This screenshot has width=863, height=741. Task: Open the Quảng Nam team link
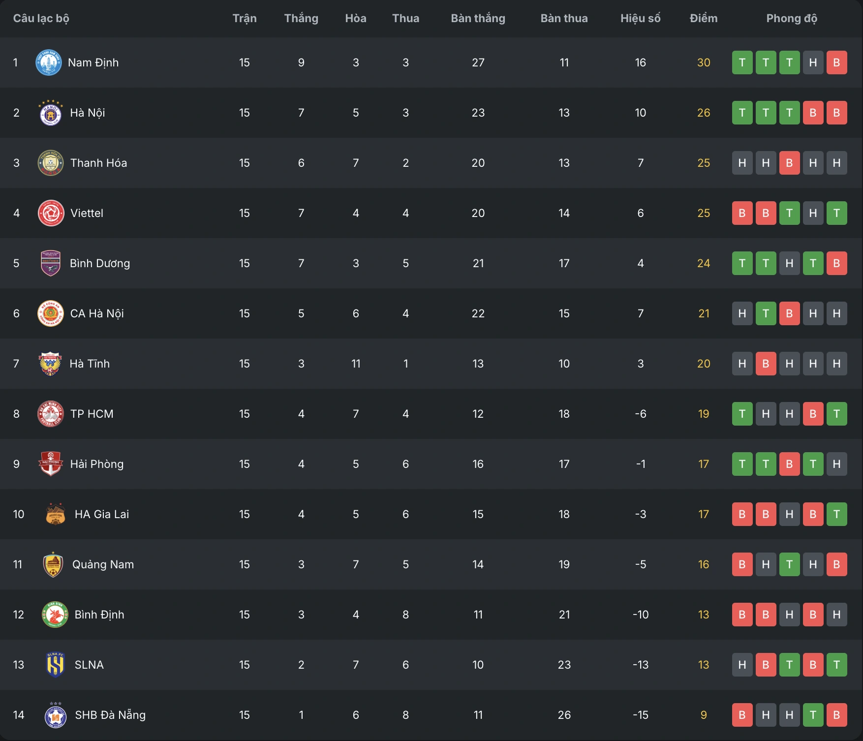click(x=103, y=564)
